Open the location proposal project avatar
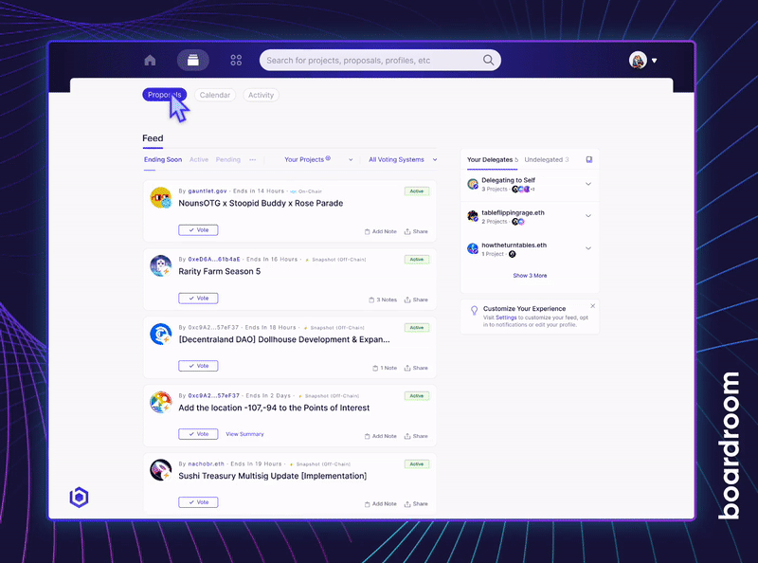The image size is (758, 563). tap(160, 403)
